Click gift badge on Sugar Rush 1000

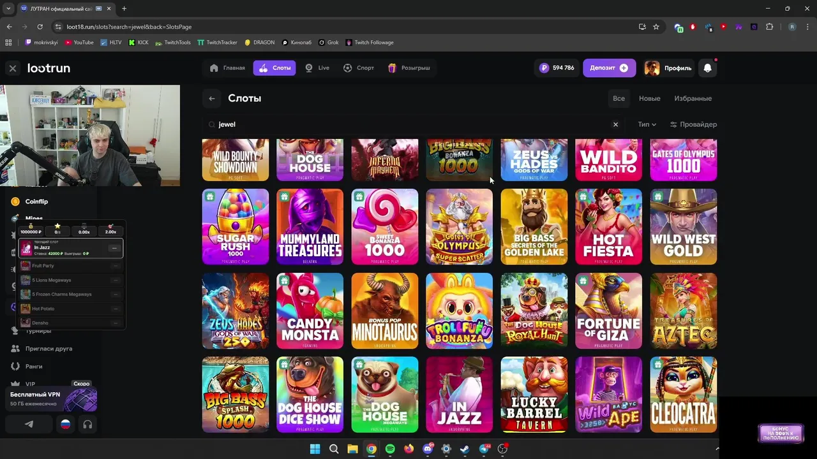pyautogui.click(x=210, y=196)
